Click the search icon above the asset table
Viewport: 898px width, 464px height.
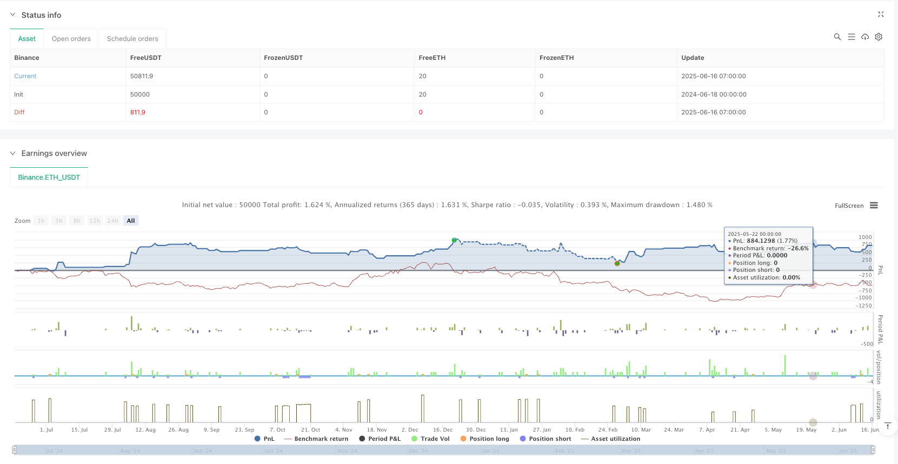point(837,37)
